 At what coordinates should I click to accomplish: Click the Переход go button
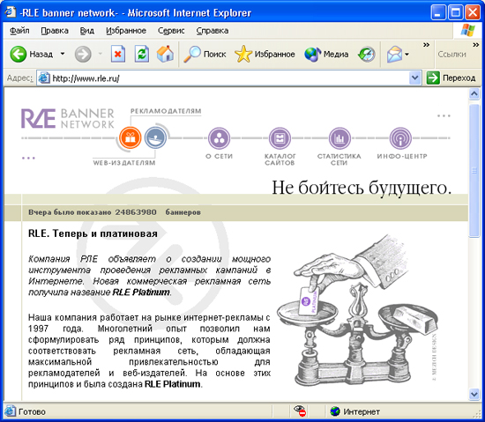[x=451, y=78]
